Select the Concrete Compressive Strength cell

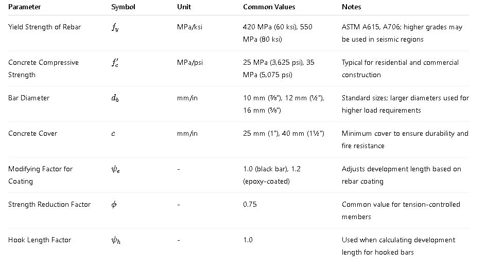click(43, 68)
